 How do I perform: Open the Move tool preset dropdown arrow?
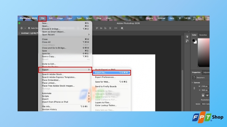point(25,28)
